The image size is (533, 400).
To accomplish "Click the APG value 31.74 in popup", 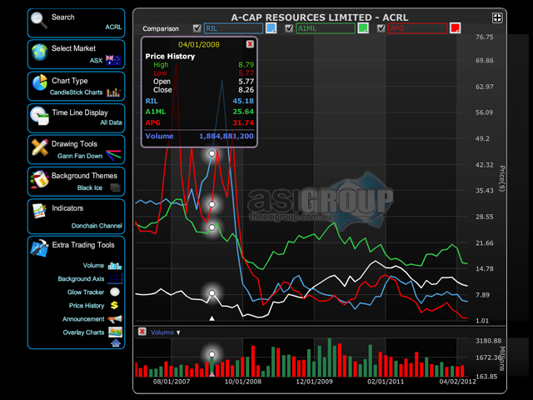I will point(243,122).
